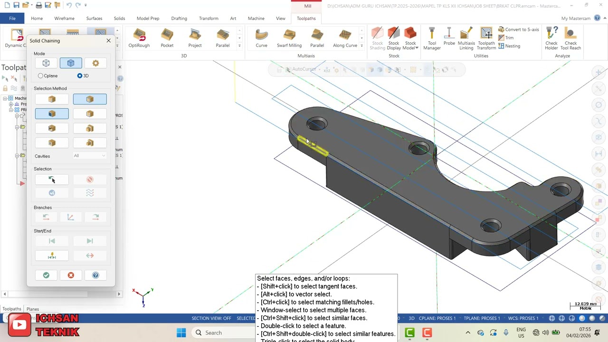Go to the View tab
This screenshot has height=342, width=608.
pyautogui.click(x=281, y=19)
